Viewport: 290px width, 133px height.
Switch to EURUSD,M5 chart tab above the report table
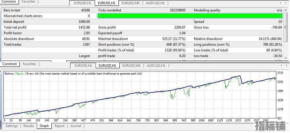130,3
